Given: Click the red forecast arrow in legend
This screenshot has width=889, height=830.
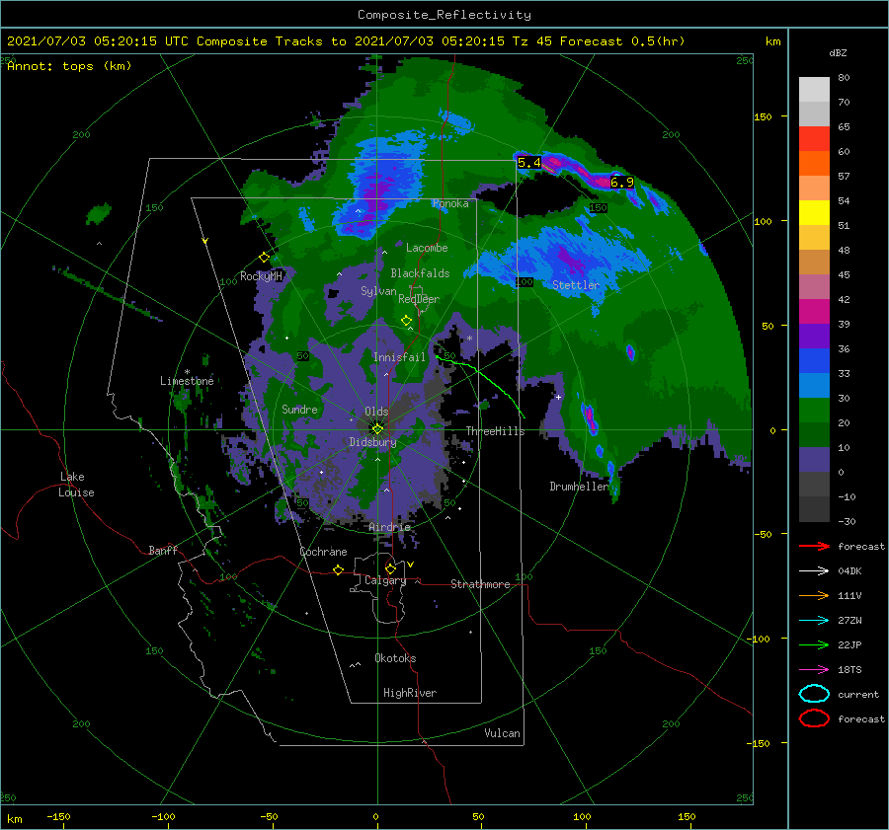Looking at the screenshot, I should click(814, 546).
